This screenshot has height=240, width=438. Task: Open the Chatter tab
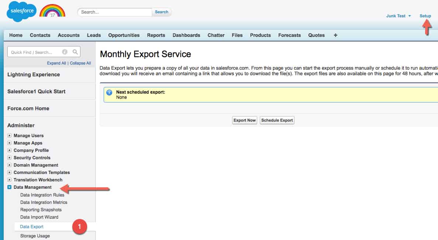(x=216, y=35)
